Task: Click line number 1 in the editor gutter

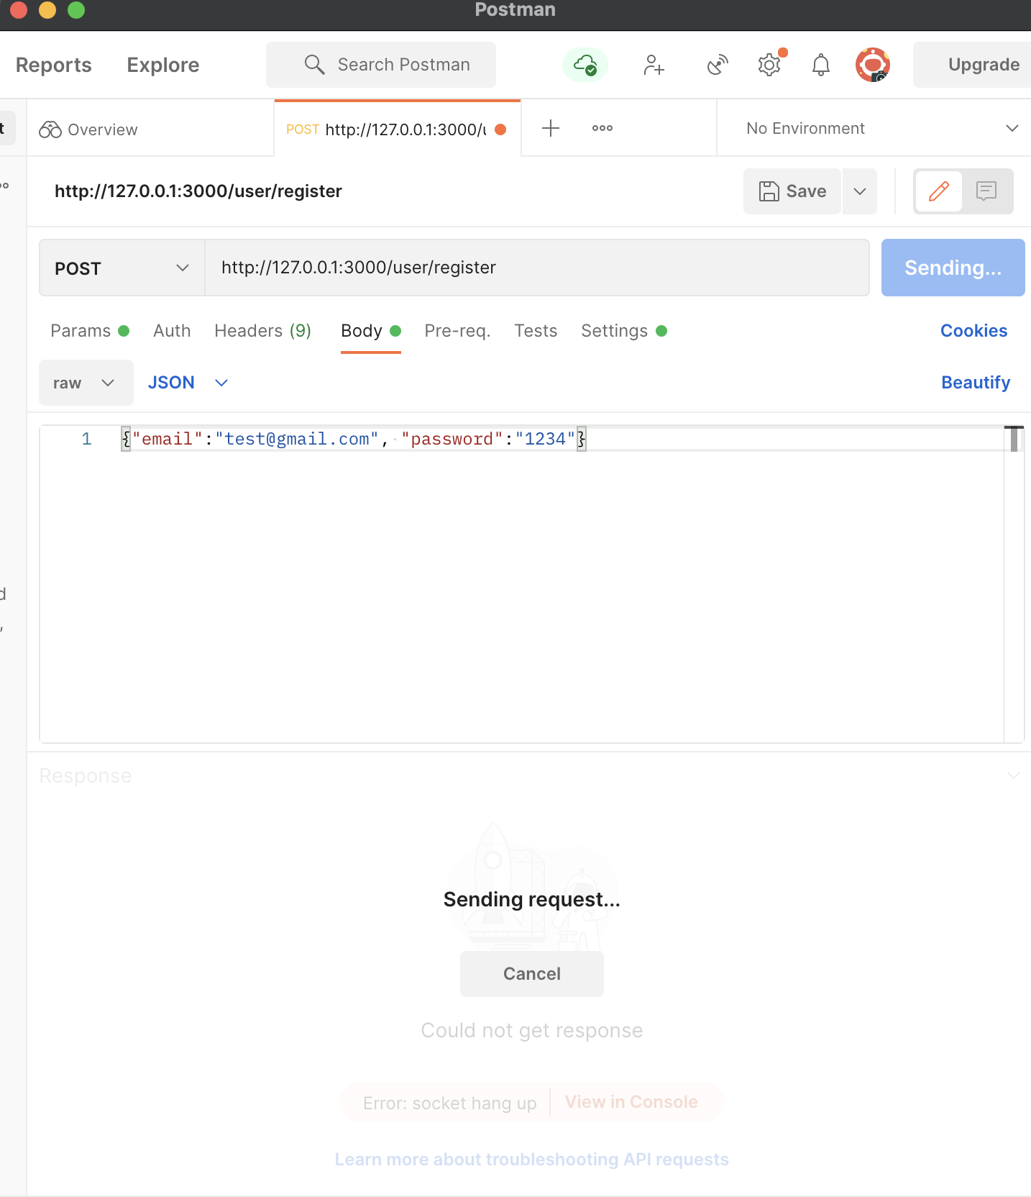Action: (x=86, y=439)
